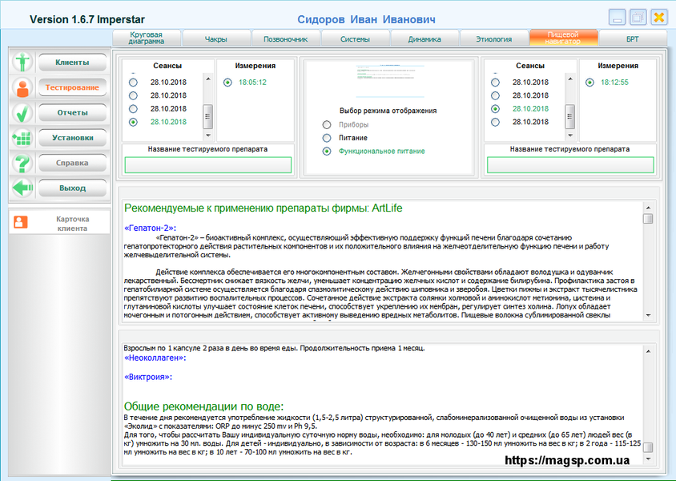Image resolution: width=676 pixels, height=481 pixels.
Task: Click the orange client card icon
Action: click(x=20, y=222)
